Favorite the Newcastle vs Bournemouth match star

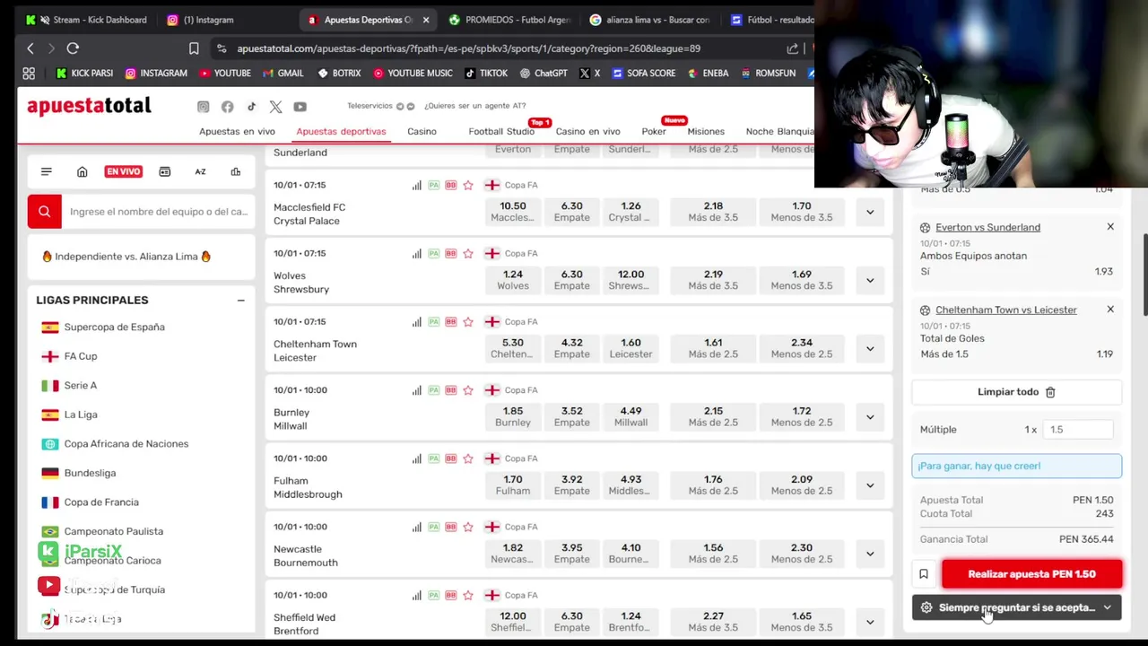(x=468, y=527)
